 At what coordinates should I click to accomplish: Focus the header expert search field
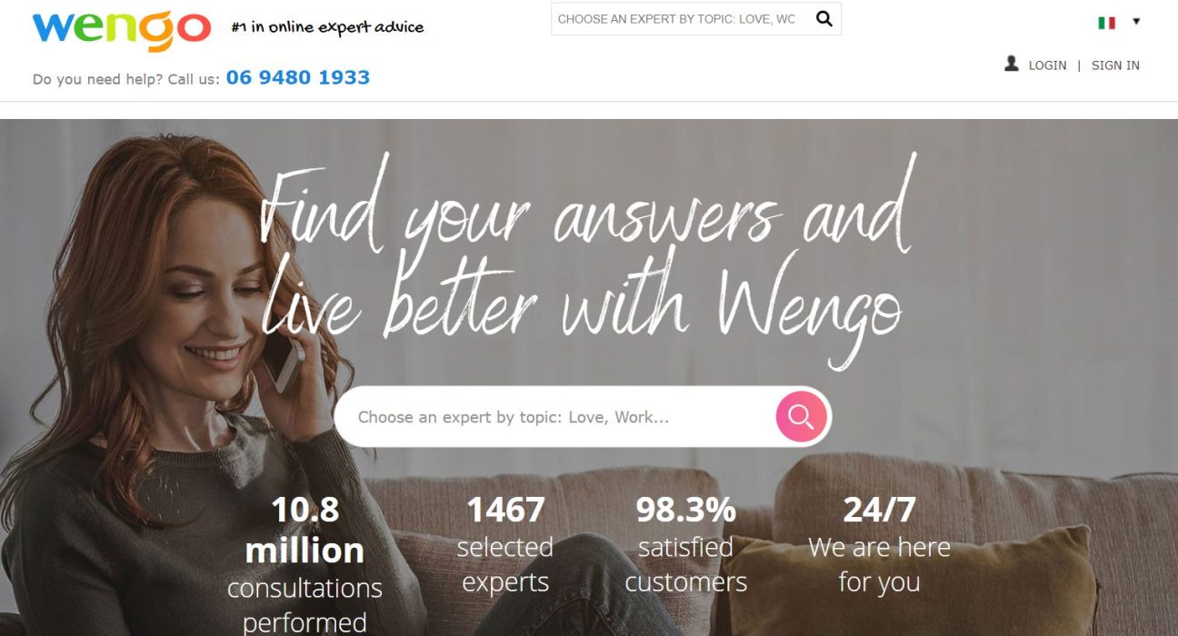680,19
